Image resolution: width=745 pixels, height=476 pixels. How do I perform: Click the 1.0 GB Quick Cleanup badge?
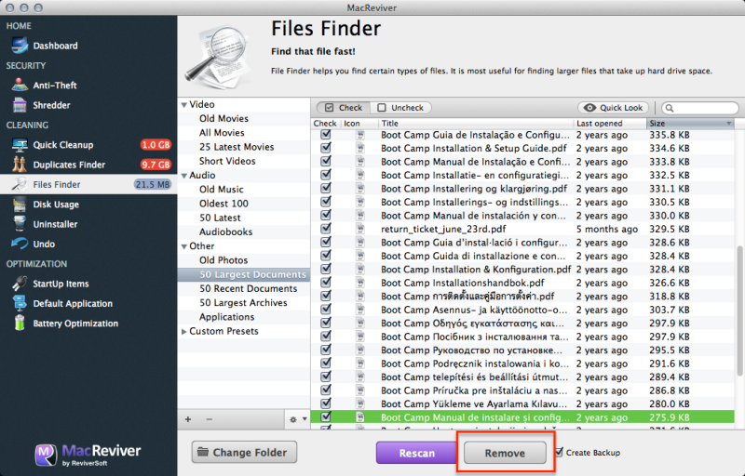[x=156, y=145]
